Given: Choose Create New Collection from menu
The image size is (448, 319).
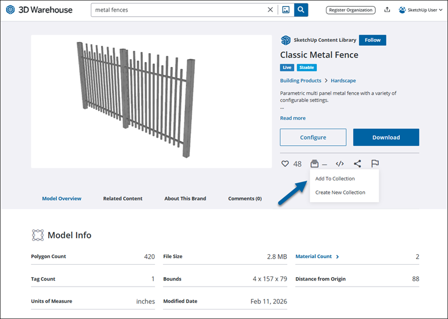Looking at the screenshot, I should 340,192.
